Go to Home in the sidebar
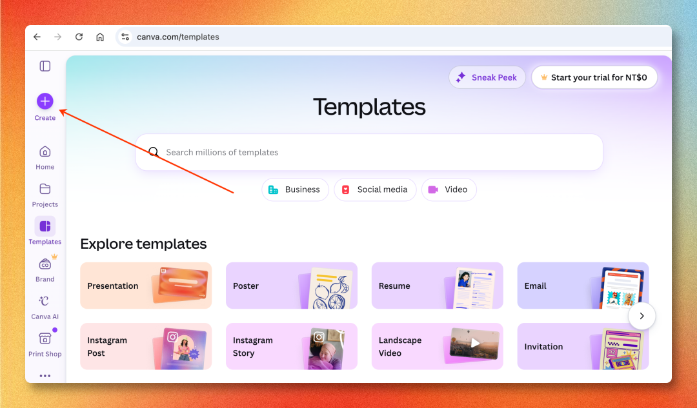 pyautogui.click(x=45, y=158)
